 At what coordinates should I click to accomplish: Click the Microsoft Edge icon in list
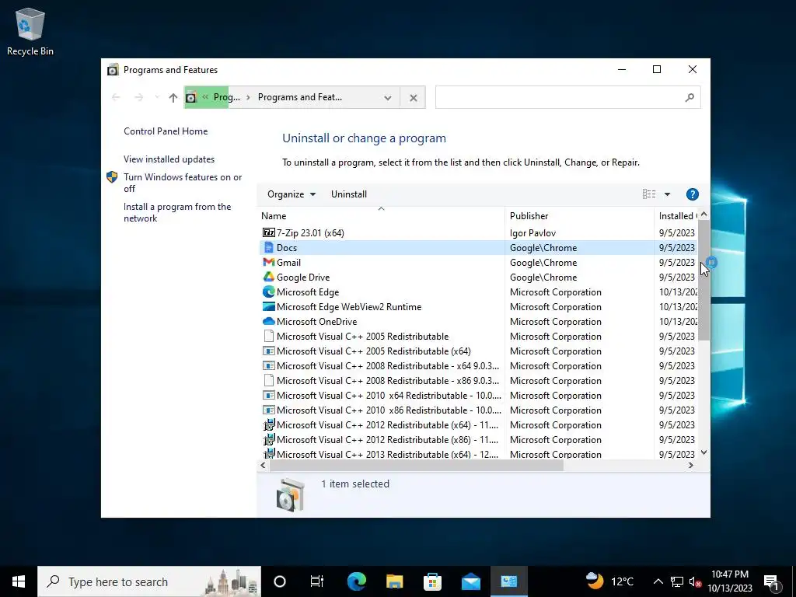[x=268, y=292]
